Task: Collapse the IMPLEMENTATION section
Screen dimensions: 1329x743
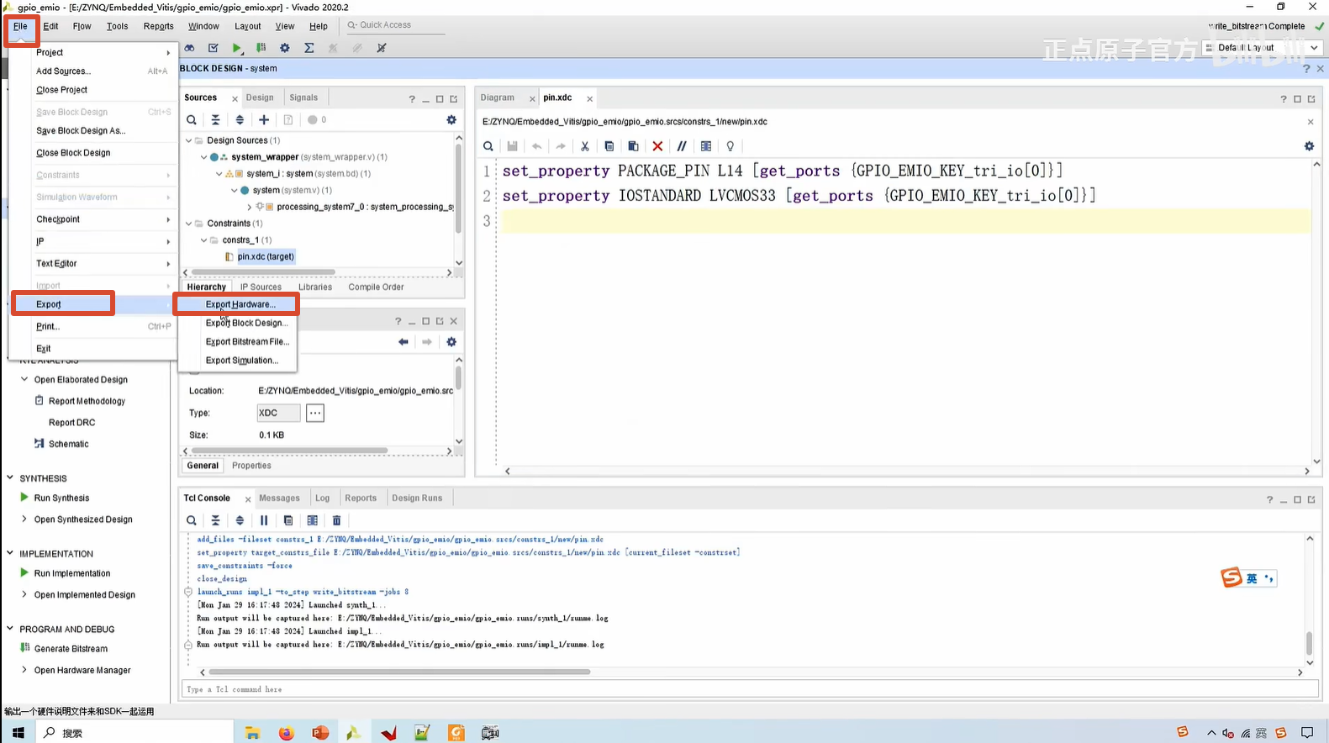Action: 10,554
